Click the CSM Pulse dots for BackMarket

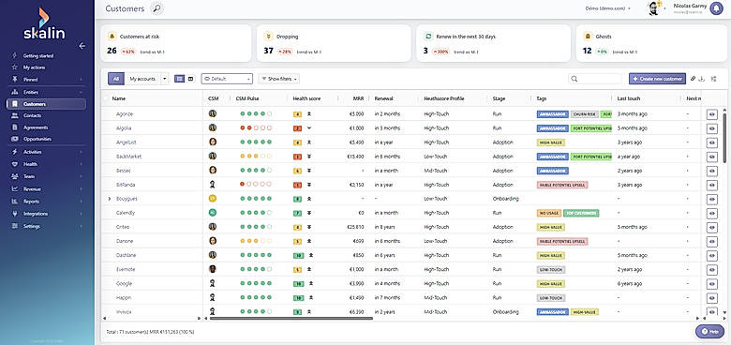(x=256, y=157)
